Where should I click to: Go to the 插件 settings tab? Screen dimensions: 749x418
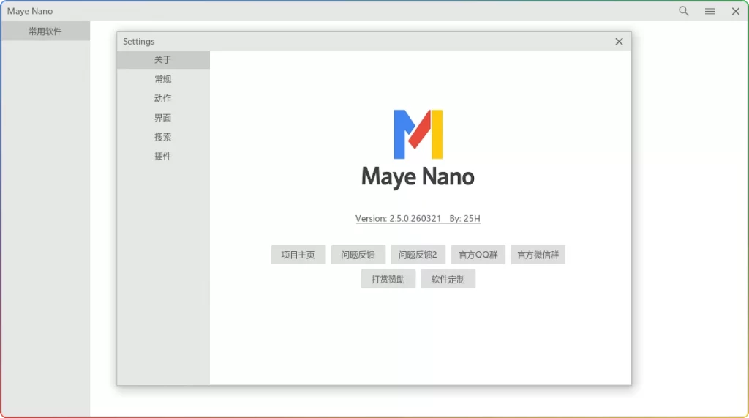(163, 156)
